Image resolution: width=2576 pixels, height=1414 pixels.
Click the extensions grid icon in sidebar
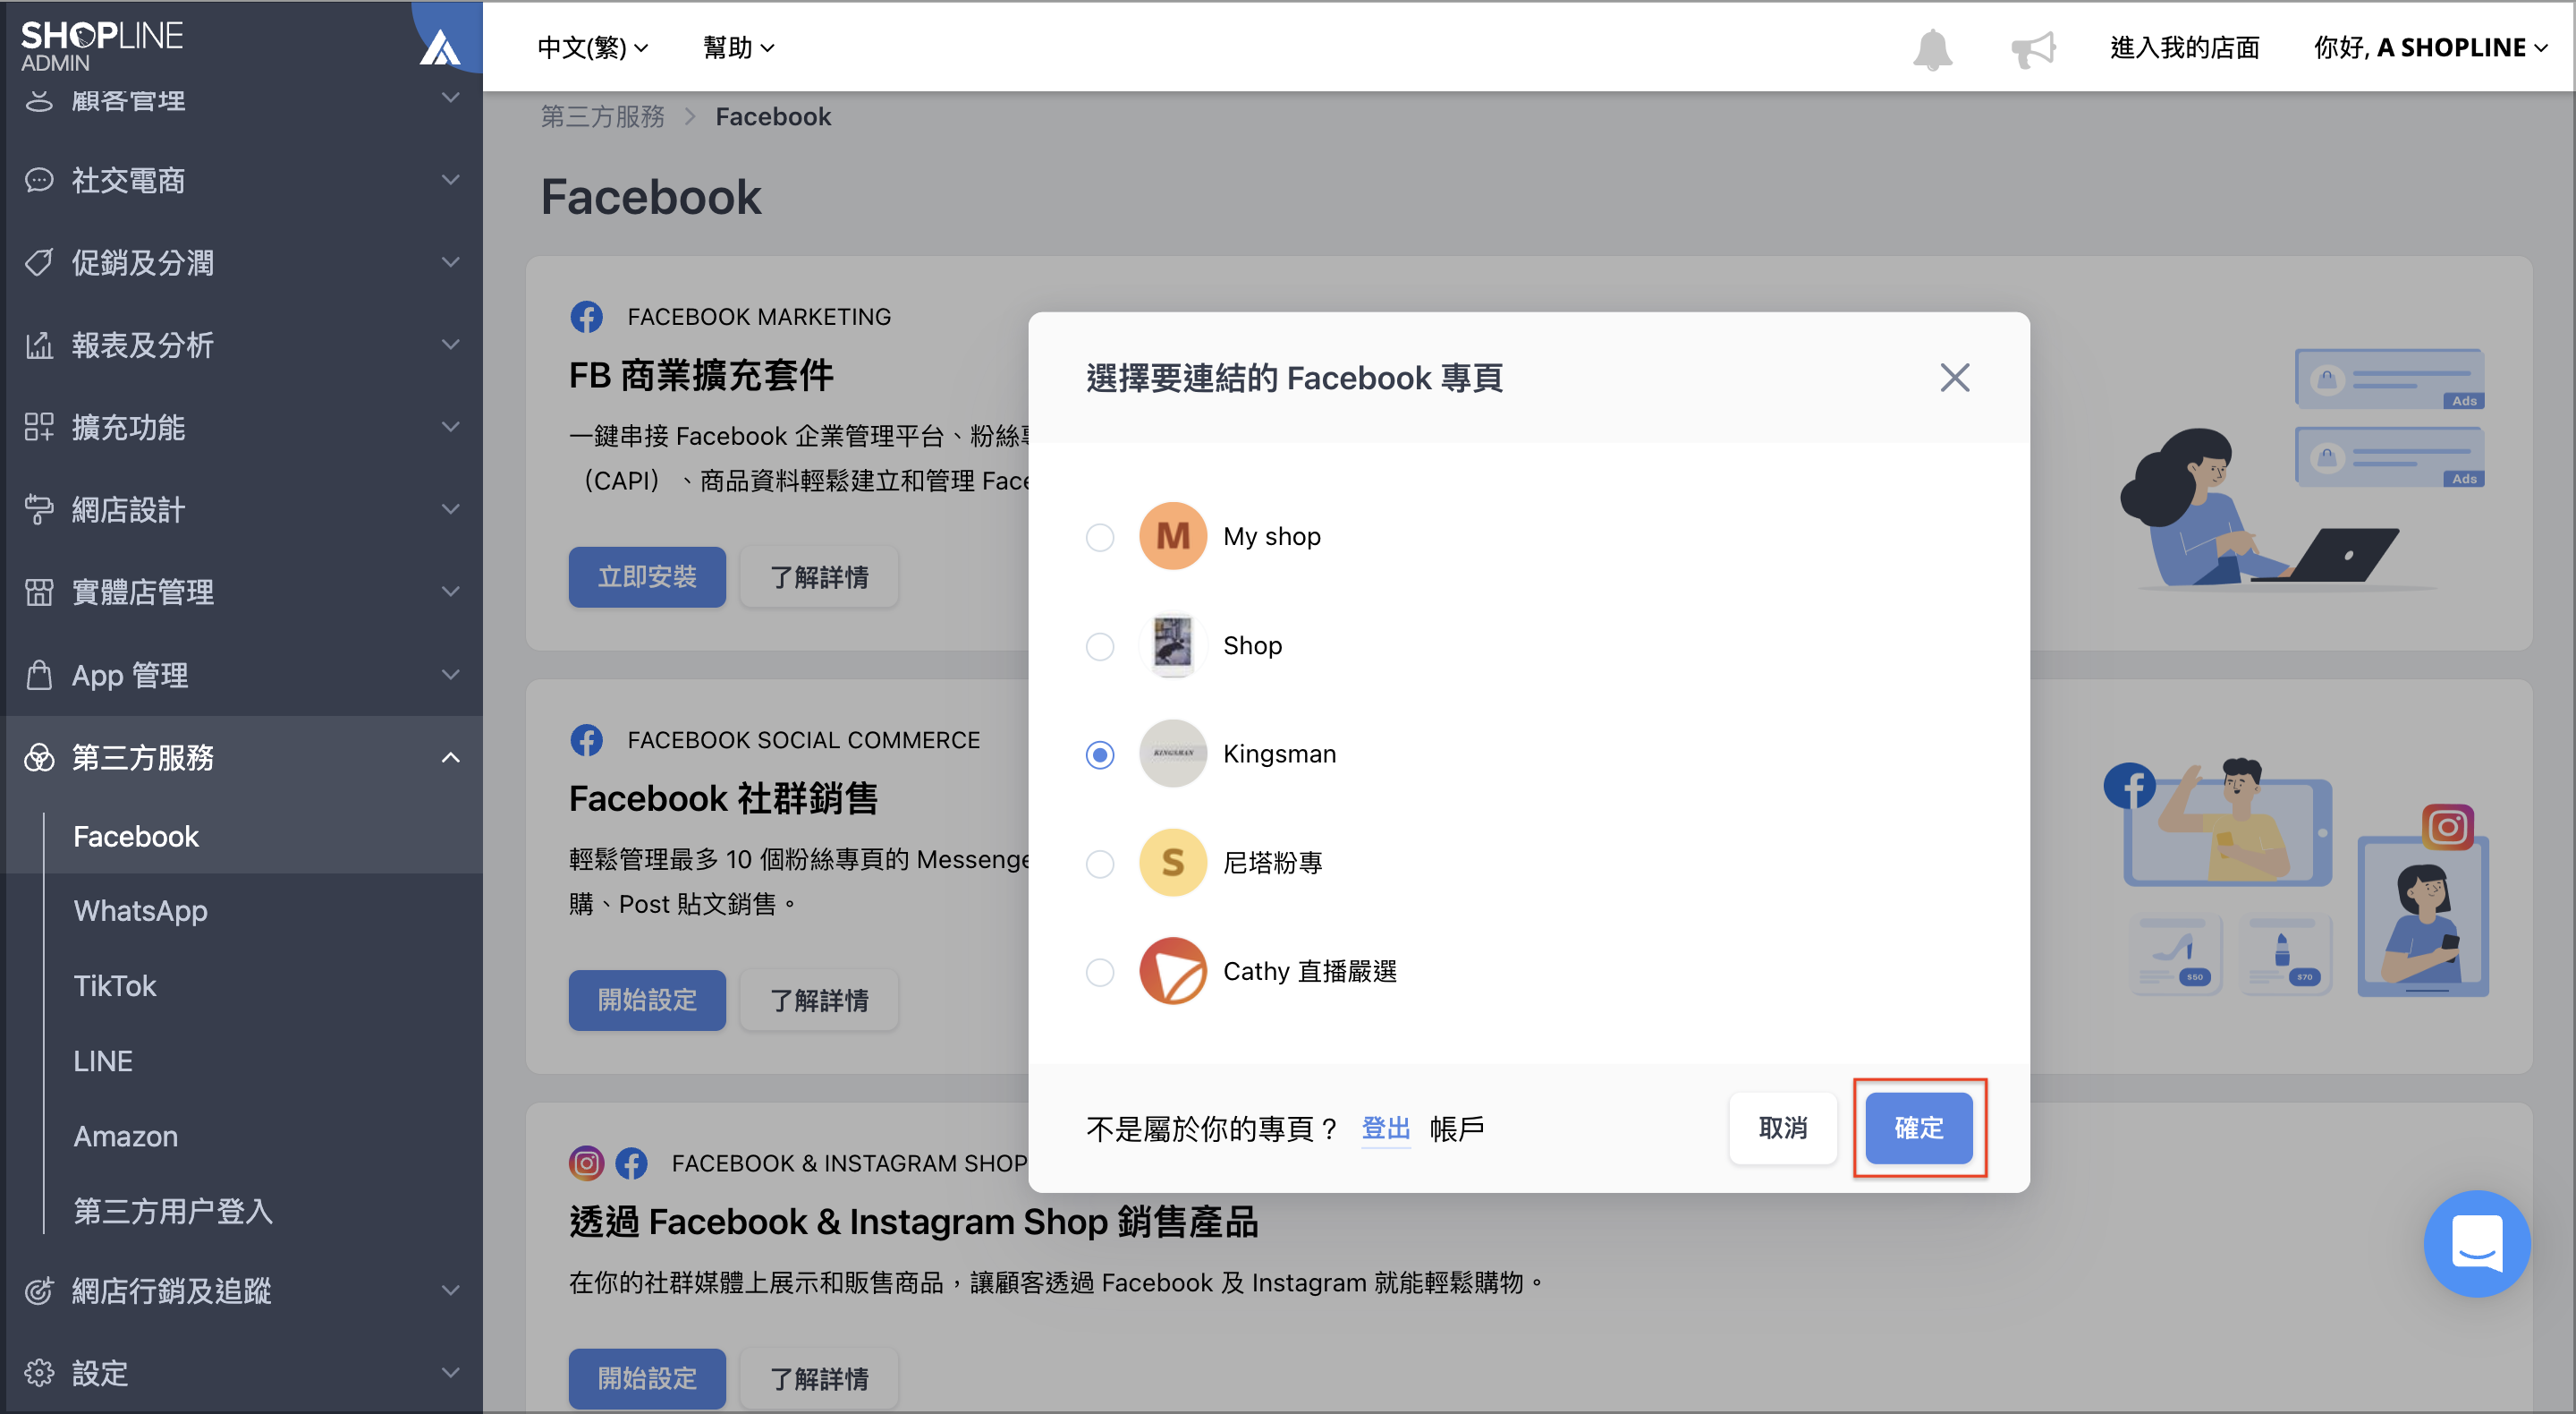[x=39, y=427]
